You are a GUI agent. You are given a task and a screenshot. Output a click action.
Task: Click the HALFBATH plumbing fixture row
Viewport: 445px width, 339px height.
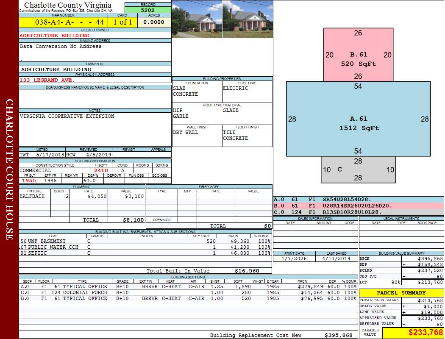pyautogui.click(x=82, y=197)
